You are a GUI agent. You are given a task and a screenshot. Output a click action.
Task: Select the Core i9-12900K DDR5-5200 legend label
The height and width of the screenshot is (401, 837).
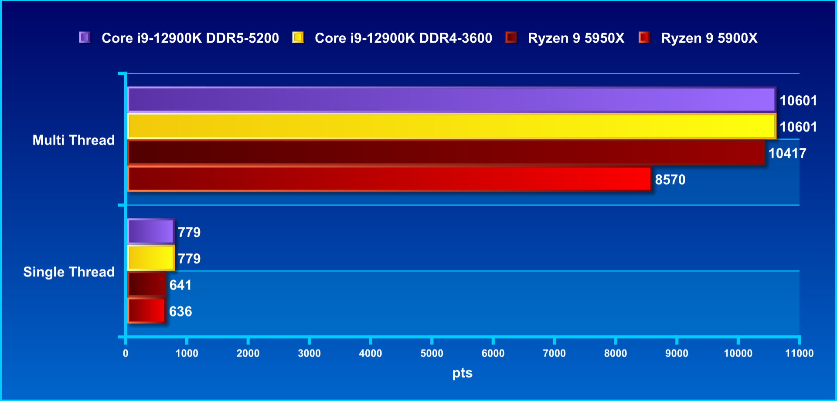[190, 38]
